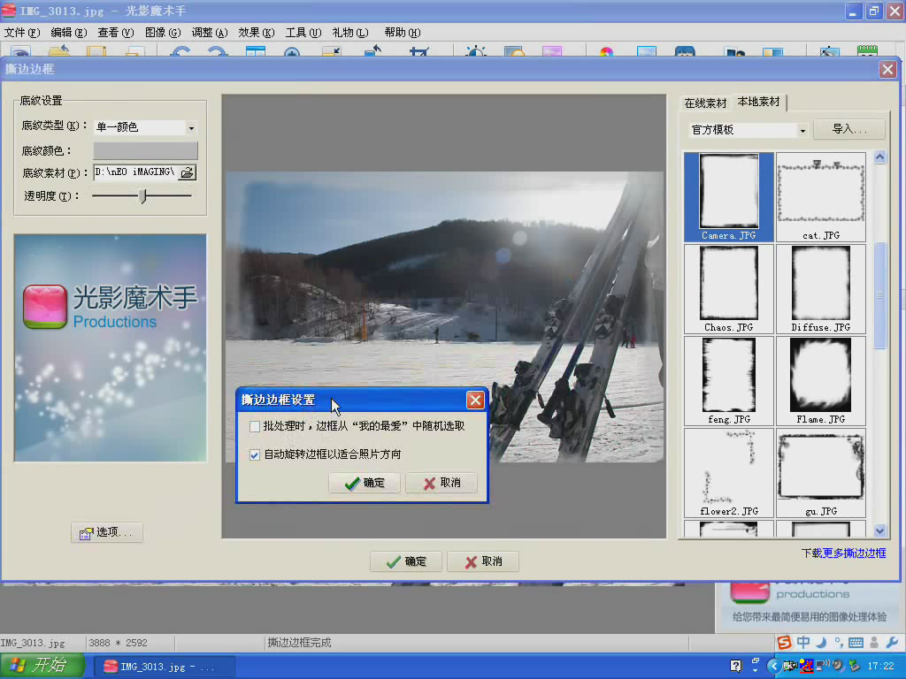Click the 开始 Start button

42,666
